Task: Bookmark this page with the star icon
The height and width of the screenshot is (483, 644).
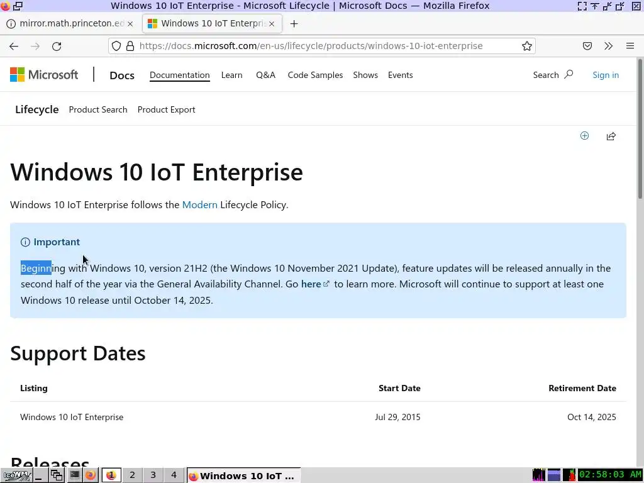Action: coord(527,46)
